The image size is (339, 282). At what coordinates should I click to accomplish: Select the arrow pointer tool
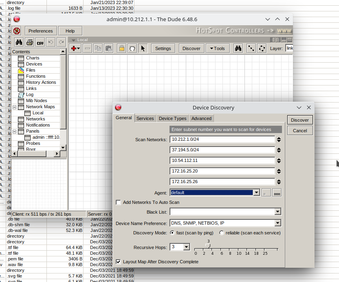[143, 48]
